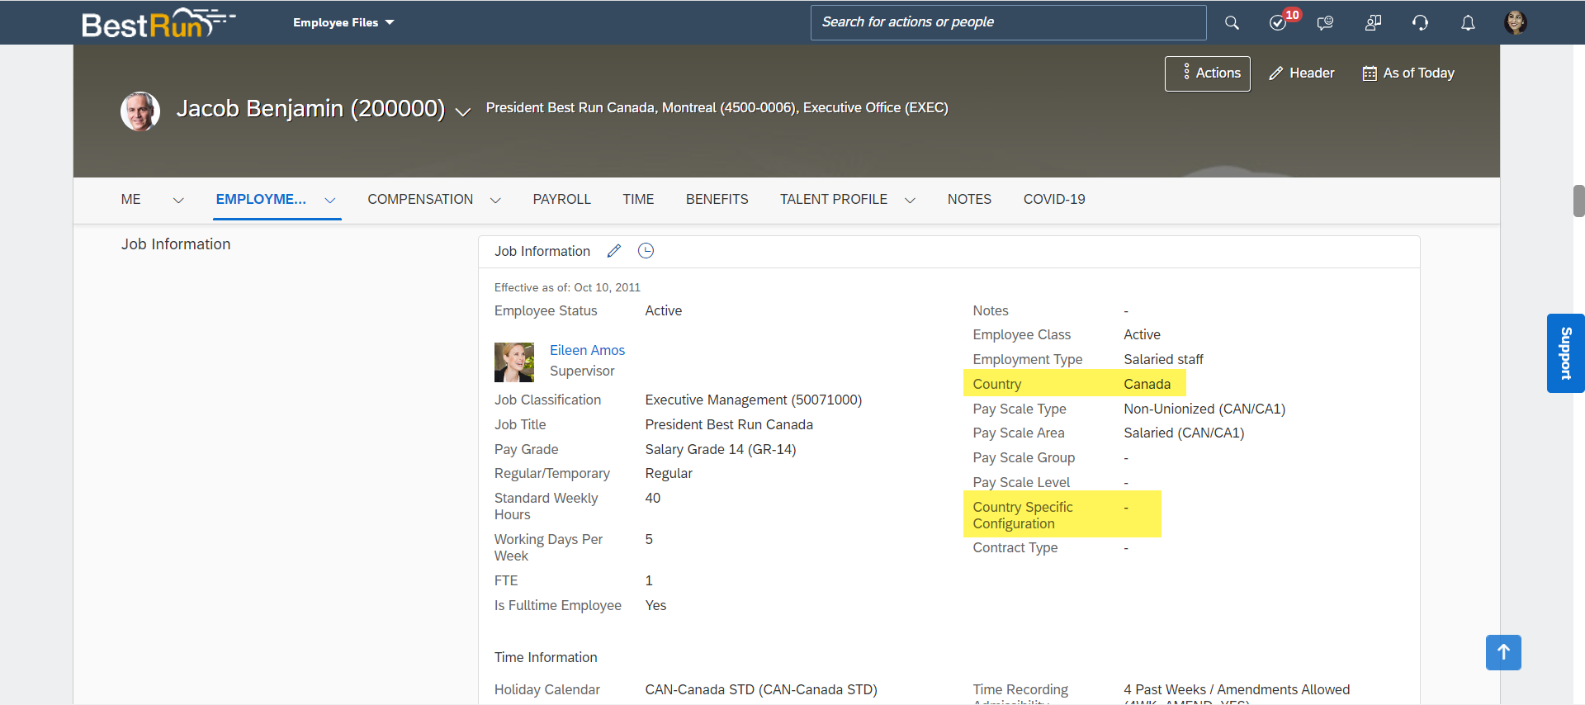Click the Actions button
The height and width of the screenshot is (705, 1585).
1208,73
